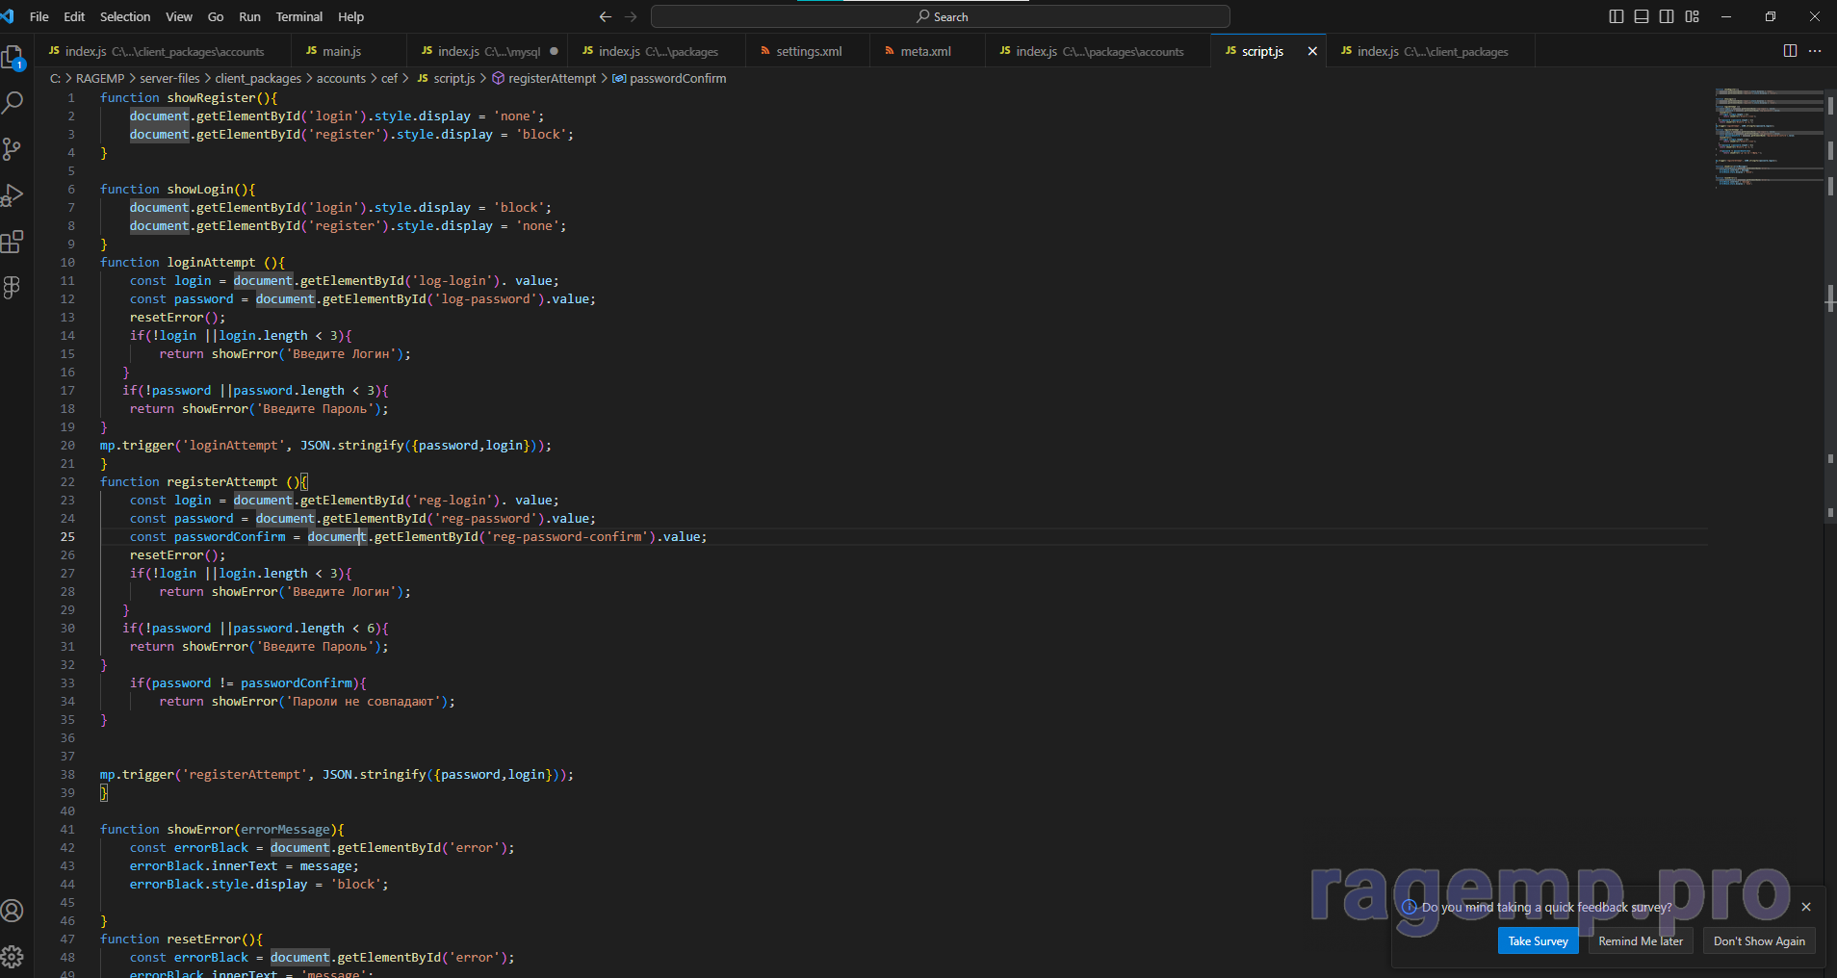This screenshot has height=978, width=1837.
Task: Open the Manage gear settings icon
Action: [x=13, y=956]
